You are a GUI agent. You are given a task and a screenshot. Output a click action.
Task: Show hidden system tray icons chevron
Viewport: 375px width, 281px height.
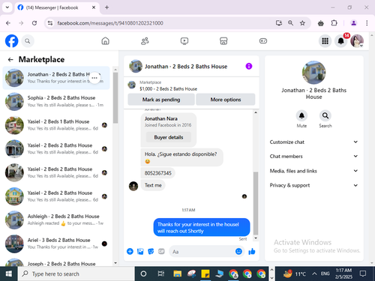(x=314, y=274)
